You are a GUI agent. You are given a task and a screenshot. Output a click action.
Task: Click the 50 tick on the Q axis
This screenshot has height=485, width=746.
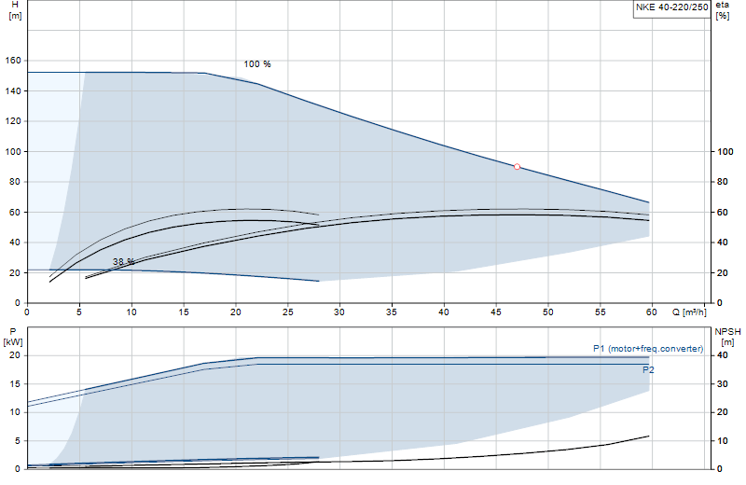548,312
